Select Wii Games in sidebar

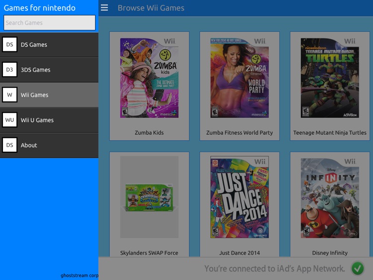tap(49, 95)
